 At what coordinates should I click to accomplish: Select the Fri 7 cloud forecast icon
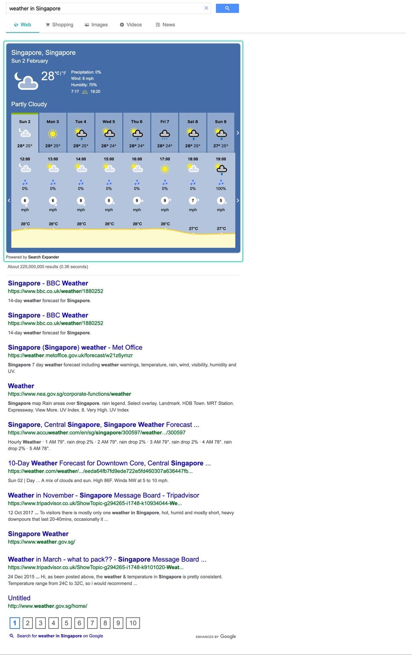point(165,134)
